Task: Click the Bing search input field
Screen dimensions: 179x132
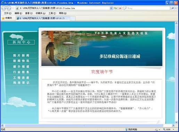Action: click(147, 8)
